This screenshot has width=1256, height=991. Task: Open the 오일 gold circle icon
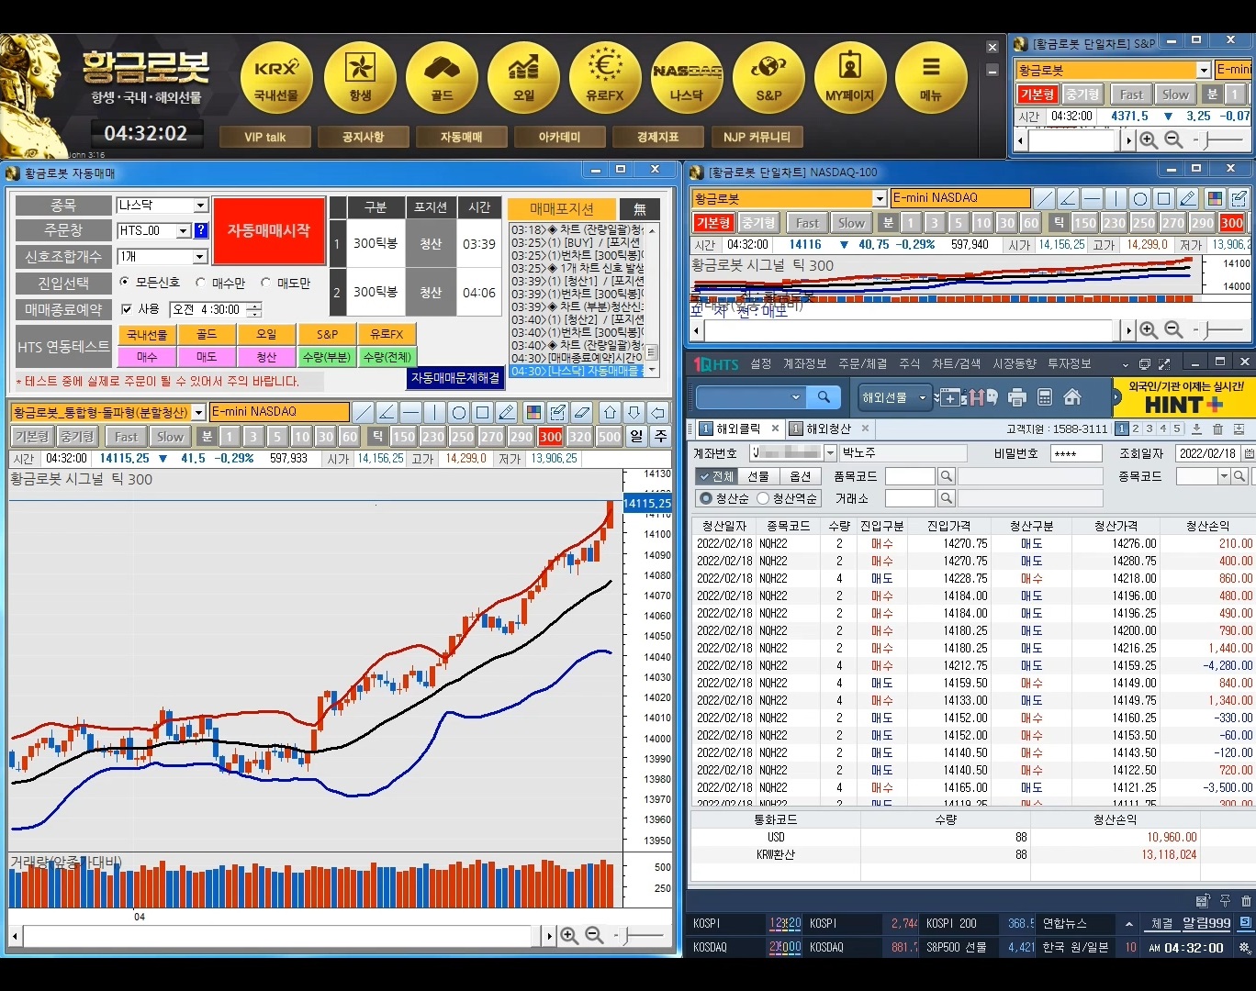tap(523, 77)
